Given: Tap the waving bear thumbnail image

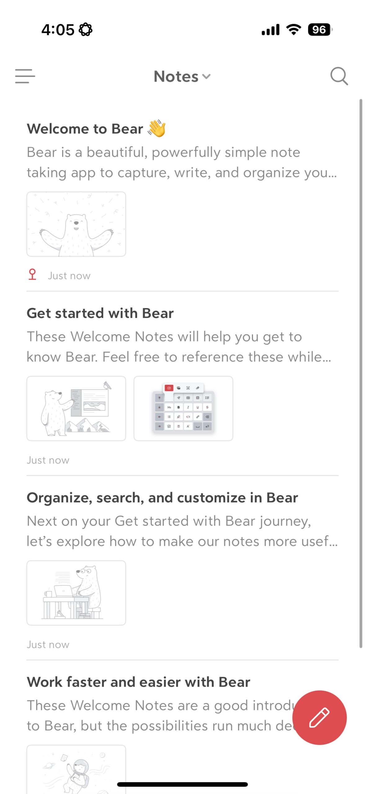Looking at the screenshot, I should click(x=76, y=224).
